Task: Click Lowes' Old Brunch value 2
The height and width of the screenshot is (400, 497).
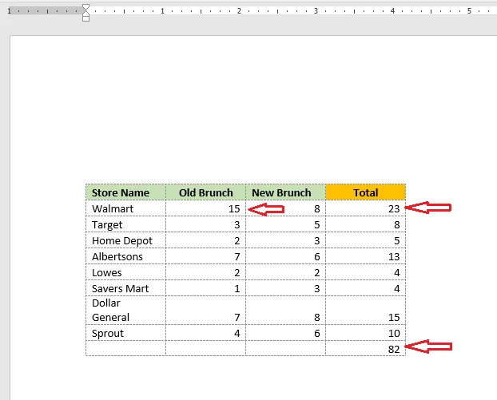Action: pyautogui.click(x=237, y=272)
